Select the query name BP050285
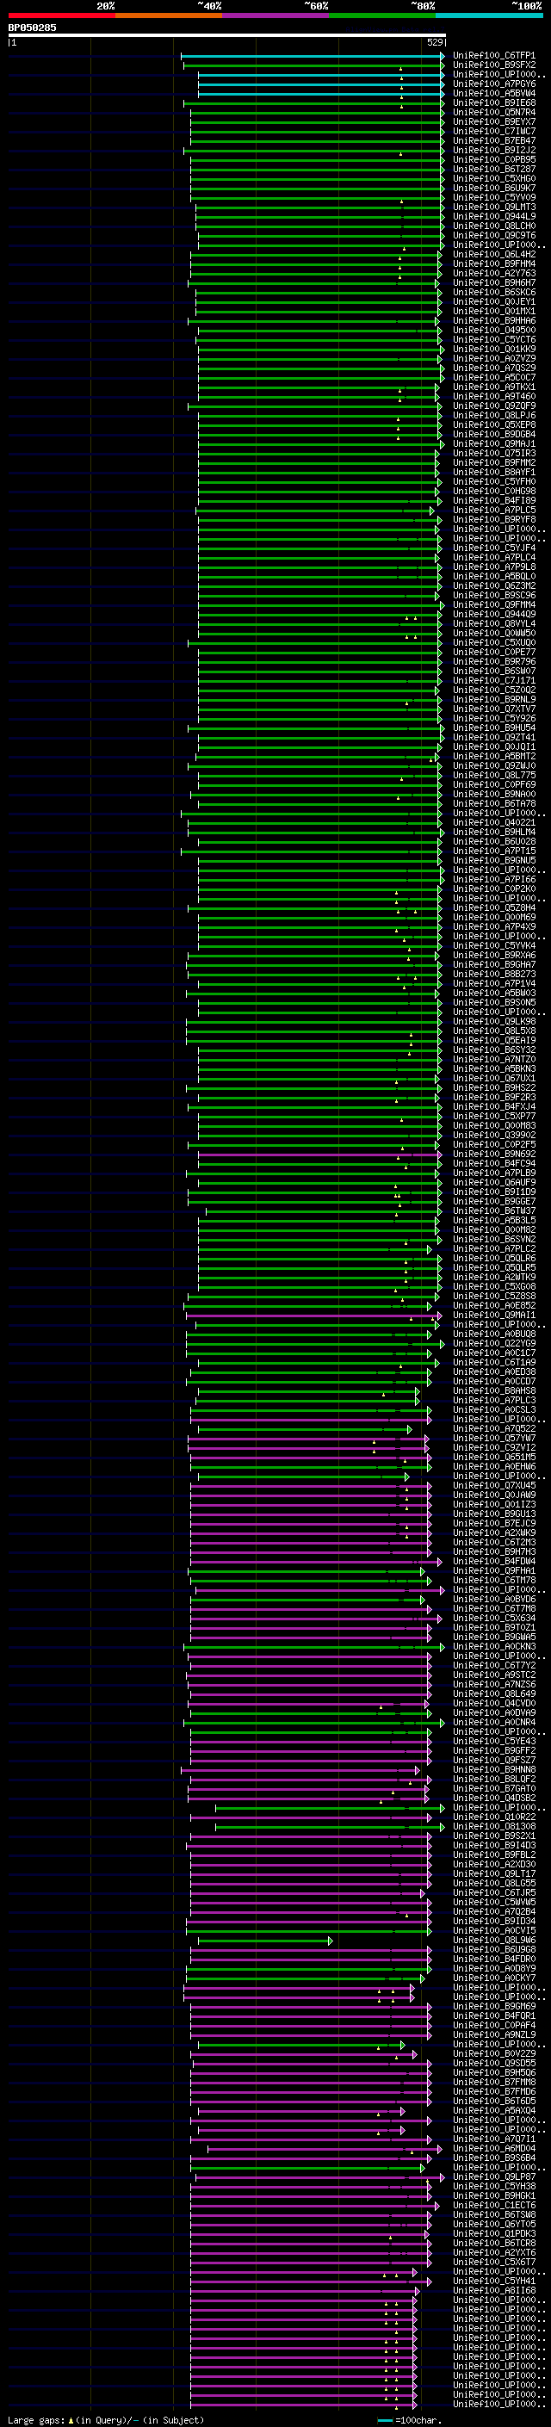Viewport: 551px width, 2427px height. (32, 28)
